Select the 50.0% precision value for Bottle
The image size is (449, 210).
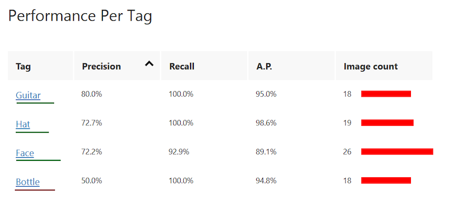(x=91, y=180)
